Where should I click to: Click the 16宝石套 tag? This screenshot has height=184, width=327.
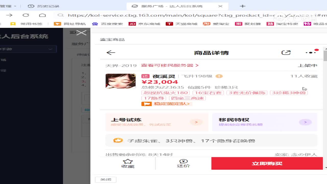pos(208,93)
